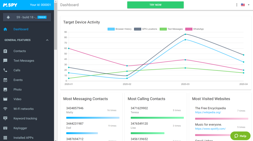
Task: Open the Events calendar icon
Action: click(5, 80)
